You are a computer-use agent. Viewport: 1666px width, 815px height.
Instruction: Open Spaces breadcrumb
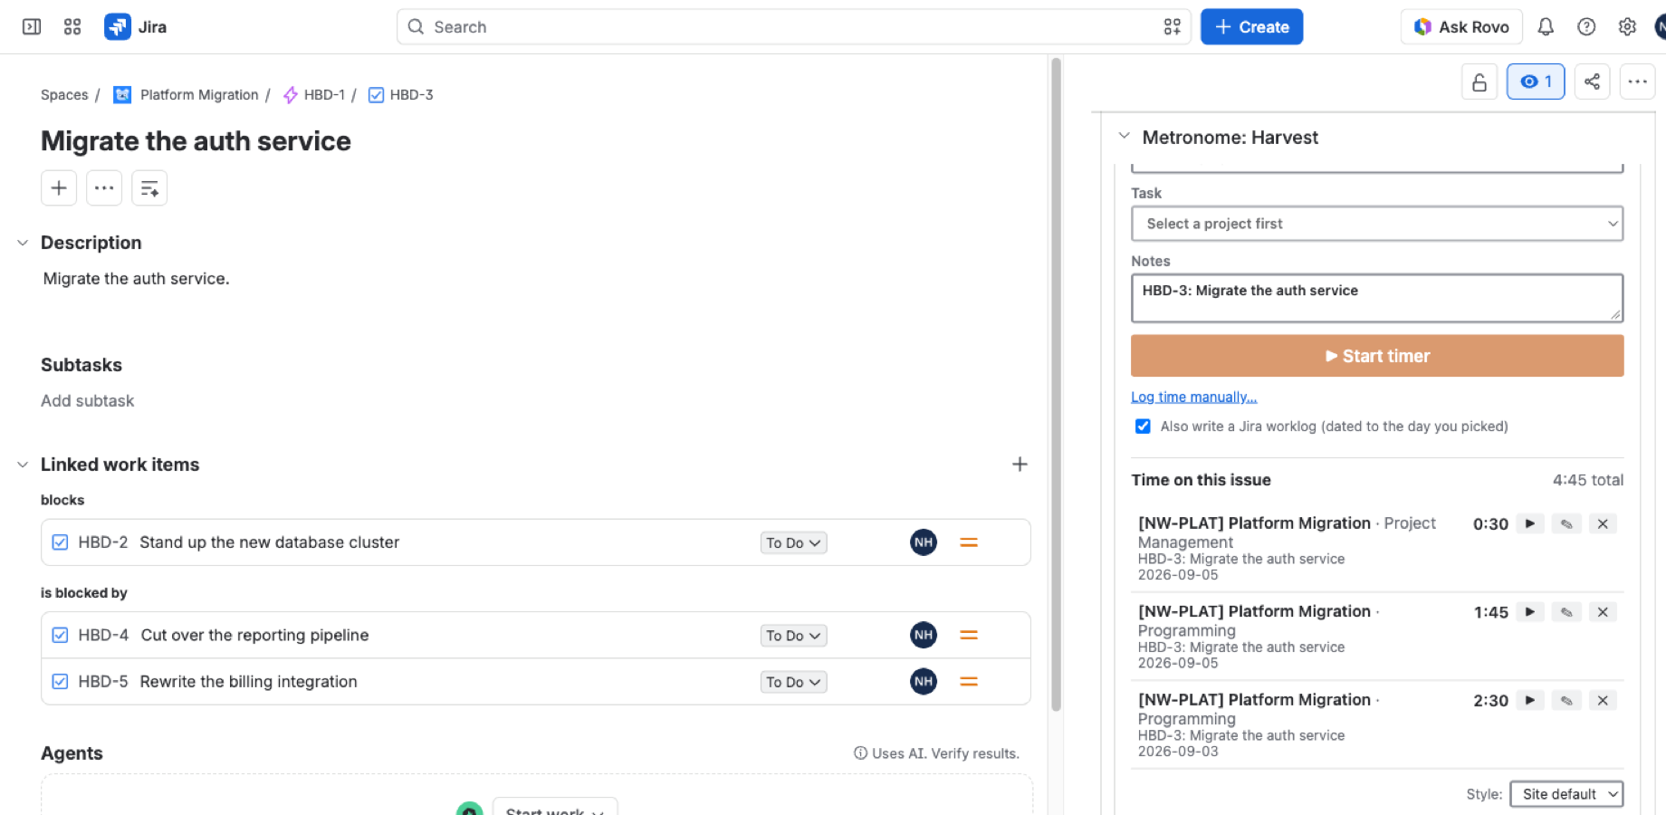click(x=64, y=95)
